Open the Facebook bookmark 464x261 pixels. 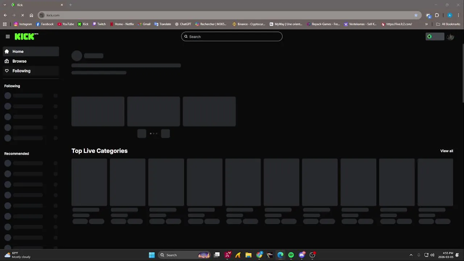tap(45, 24)
